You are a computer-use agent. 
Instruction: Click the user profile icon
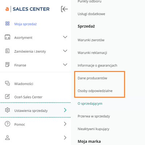7,138
